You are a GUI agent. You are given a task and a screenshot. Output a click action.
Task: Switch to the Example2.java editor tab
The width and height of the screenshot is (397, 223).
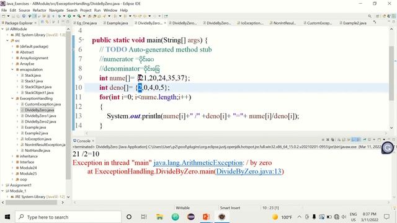pyautogui.click(x=353, y=23)
